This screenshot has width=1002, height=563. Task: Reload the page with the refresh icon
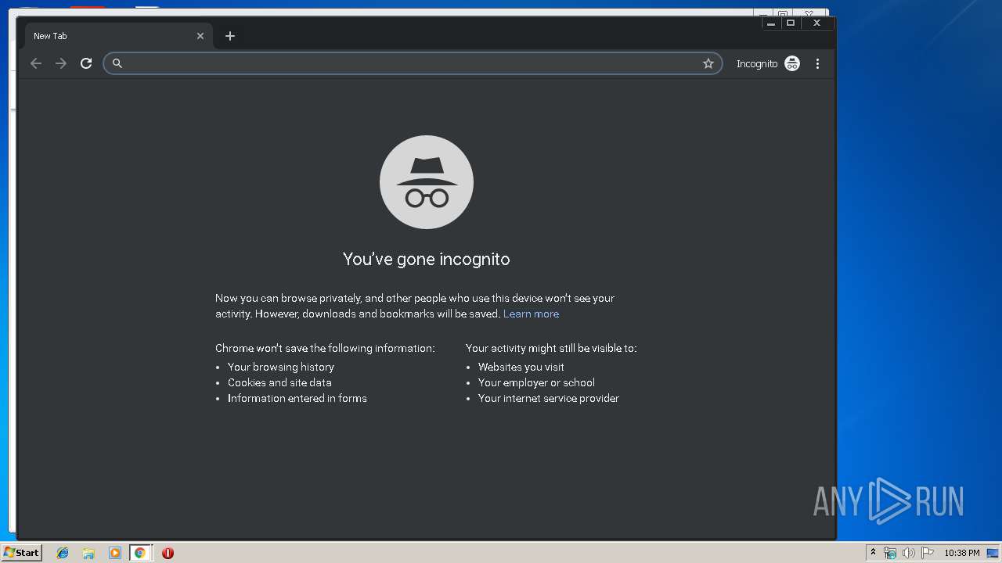pos(86,63)
